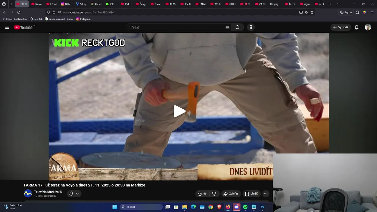
Task: Open File Explorer from taskbar
Action: pyautogui.click(x=185, y=207)
